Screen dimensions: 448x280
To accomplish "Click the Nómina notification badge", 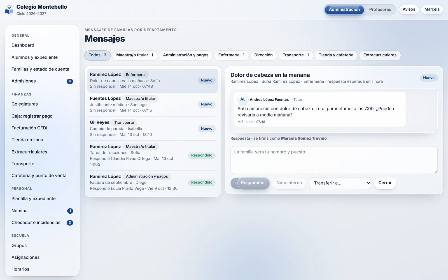I will (x=70, y=211).
